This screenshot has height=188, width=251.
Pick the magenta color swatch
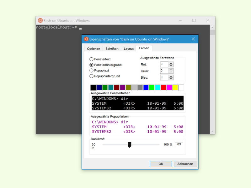click(x=169, y=88)
